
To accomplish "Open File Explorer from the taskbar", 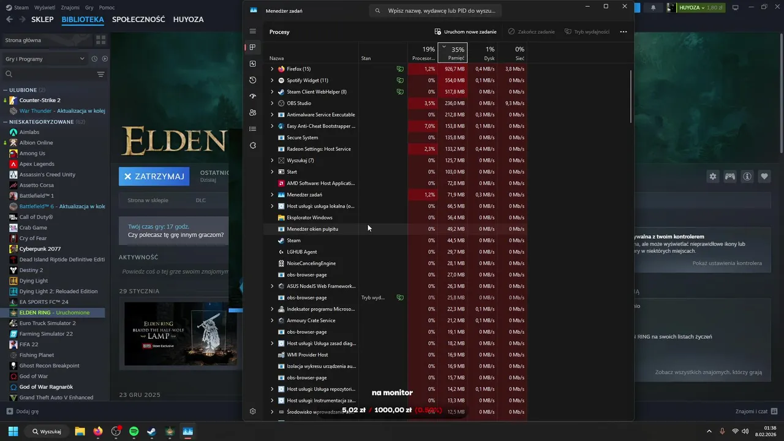I will (80, 431).
